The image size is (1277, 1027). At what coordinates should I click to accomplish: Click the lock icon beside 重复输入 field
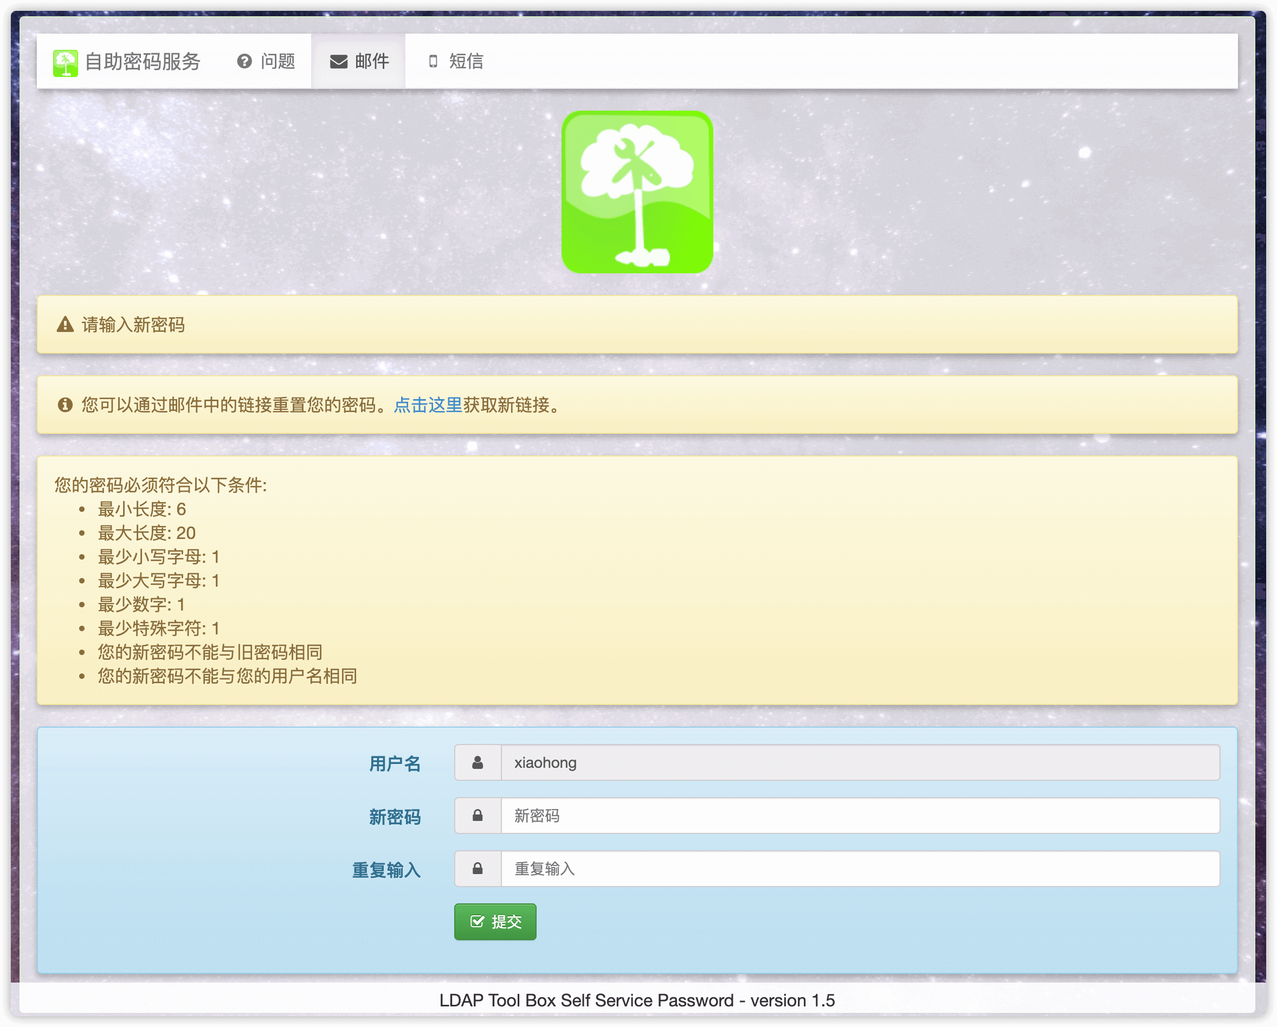[x=478, y=869]
